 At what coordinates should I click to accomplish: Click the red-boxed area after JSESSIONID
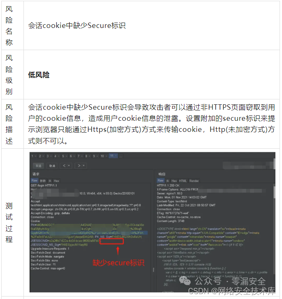(112, 241)
